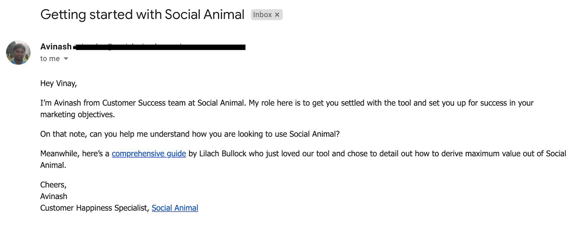Click the word 'Animal.' ending the last paragraph
The width and height of the screenshot is (571, 229).
point(53,166)
